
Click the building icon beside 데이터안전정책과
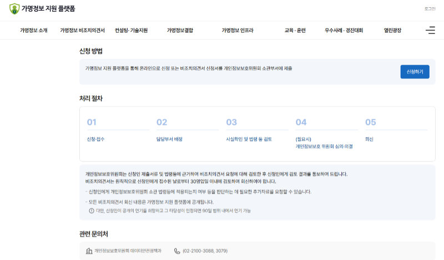tap(89, 251)
